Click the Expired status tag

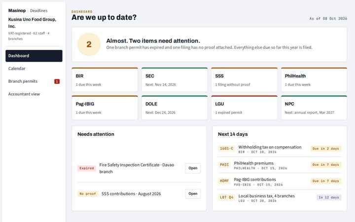[86, 168]
